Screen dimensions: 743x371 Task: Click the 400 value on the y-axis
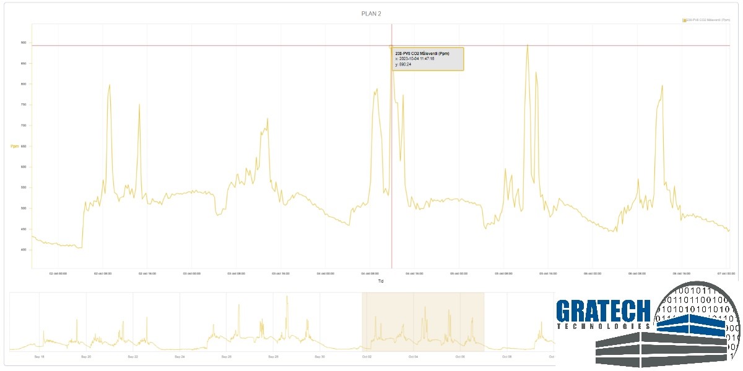click(23, 250)
